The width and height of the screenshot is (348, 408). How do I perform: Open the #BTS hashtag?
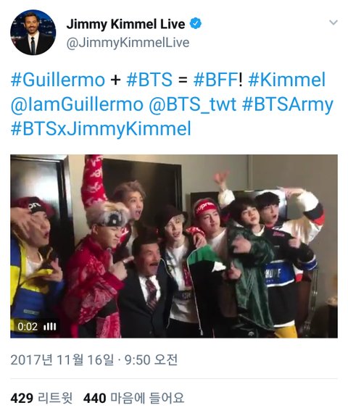[x=149, y=80]
